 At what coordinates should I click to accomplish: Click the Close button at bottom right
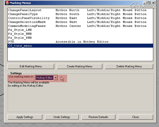point(135,117)
